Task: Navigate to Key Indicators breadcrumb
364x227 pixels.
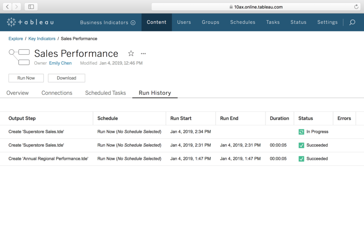Action: click(x=42, y=39)
